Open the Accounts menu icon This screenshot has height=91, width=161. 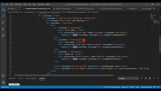(3, 76)
